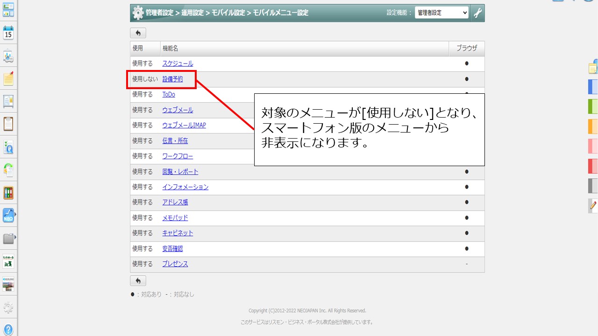This screenshot has height=336, width=598.
Task: Open the calendar icon showing 15
Action: coord(8,33)
